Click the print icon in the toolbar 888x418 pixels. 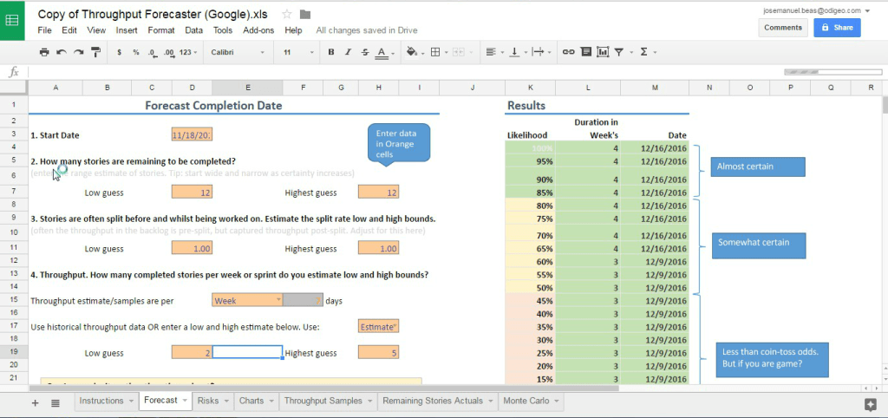click(44, 52)
